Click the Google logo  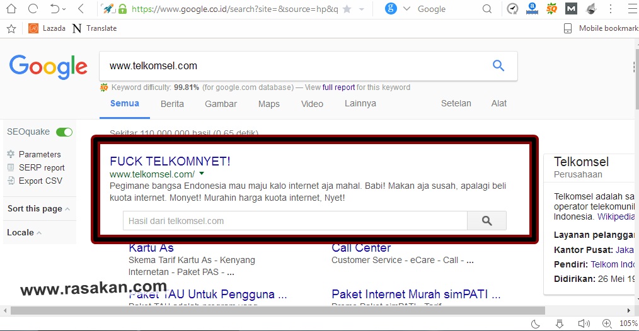pyautogui.click(x=48, y=66)
